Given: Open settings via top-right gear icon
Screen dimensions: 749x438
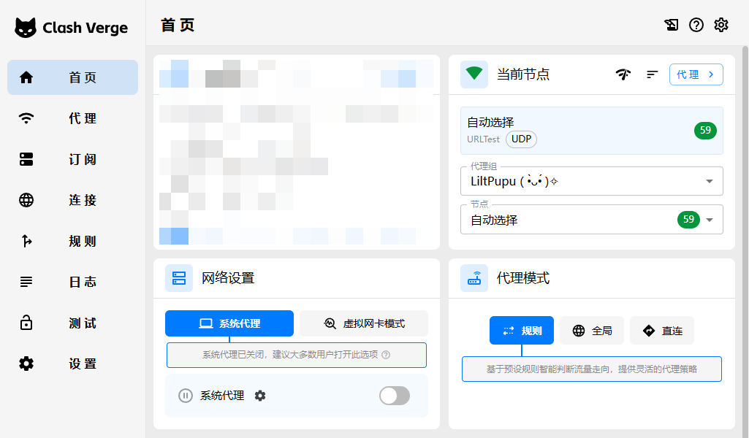Looking at the screenshot, I should (721, 26).
